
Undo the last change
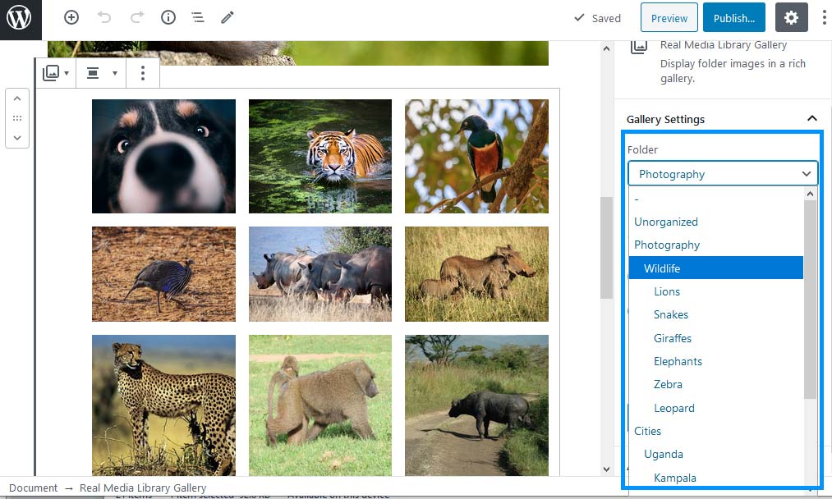tap(104, 17)
